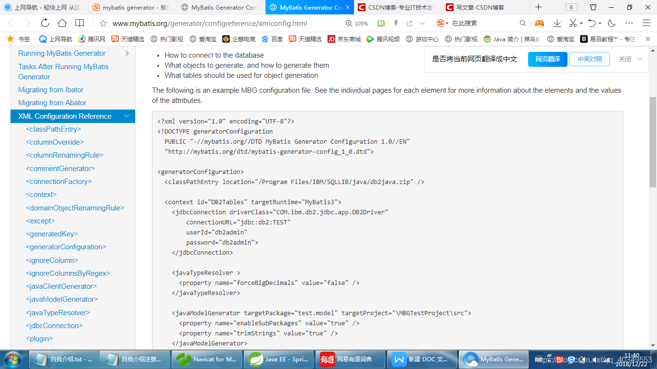Screen dimensions: 657x369
Task: Open <columnOverride> reference link
Action: click(x=55, y=142)
